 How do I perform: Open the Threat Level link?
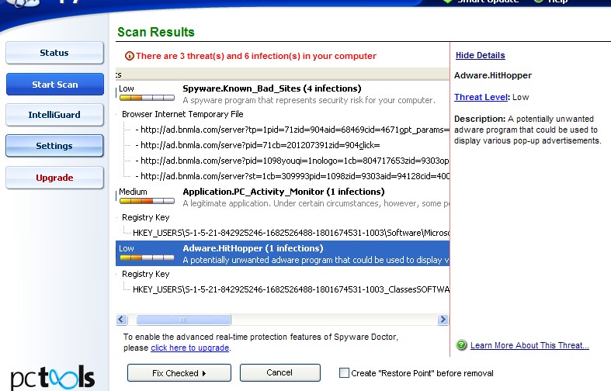481,97
